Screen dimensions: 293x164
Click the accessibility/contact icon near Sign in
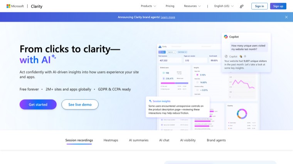(242, 6)
